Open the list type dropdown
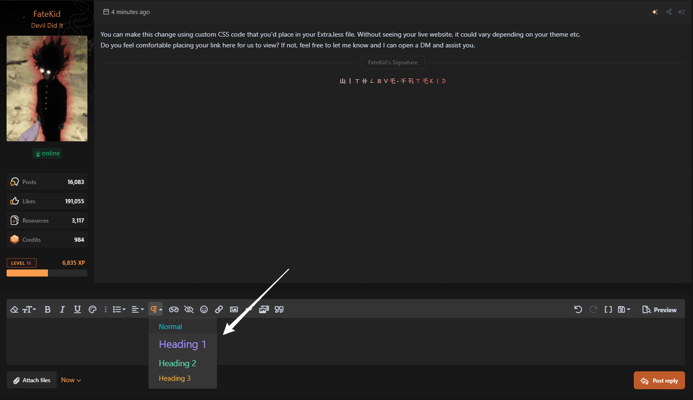Image resolution: width=693 pixels, height=400 pixels. pos(119,309)
